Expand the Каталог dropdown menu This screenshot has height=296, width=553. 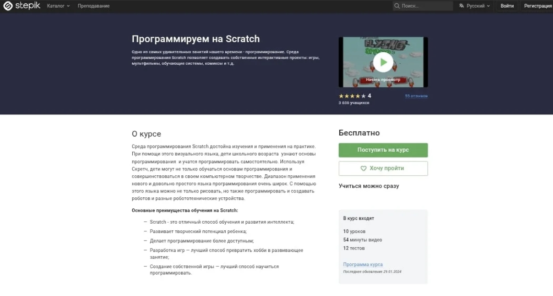(x=58, y=6)
